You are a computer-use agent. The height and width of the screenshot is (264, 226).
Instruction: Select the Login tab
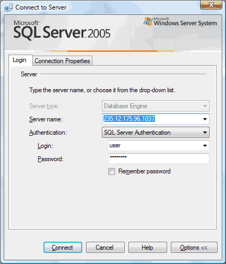click(x=20, y=60)
